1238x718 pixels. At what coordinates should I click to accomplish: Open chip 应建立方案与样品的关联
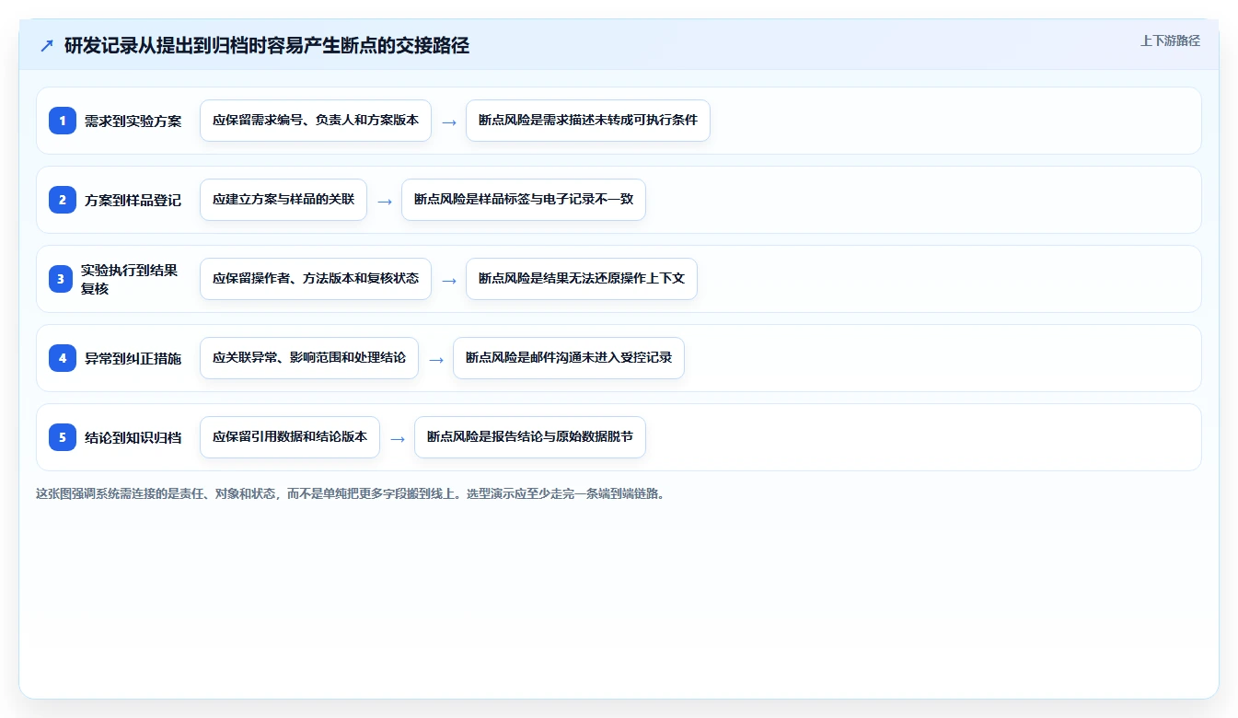coord(283,200)
